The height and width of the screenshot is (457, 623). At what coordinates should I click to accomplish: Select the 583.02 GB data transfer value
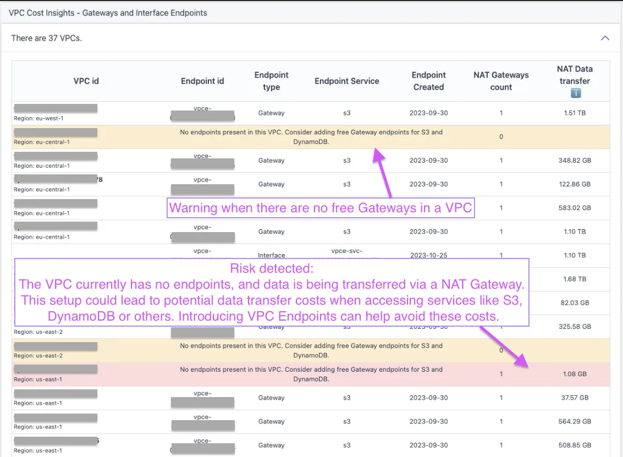pos(575,208)
